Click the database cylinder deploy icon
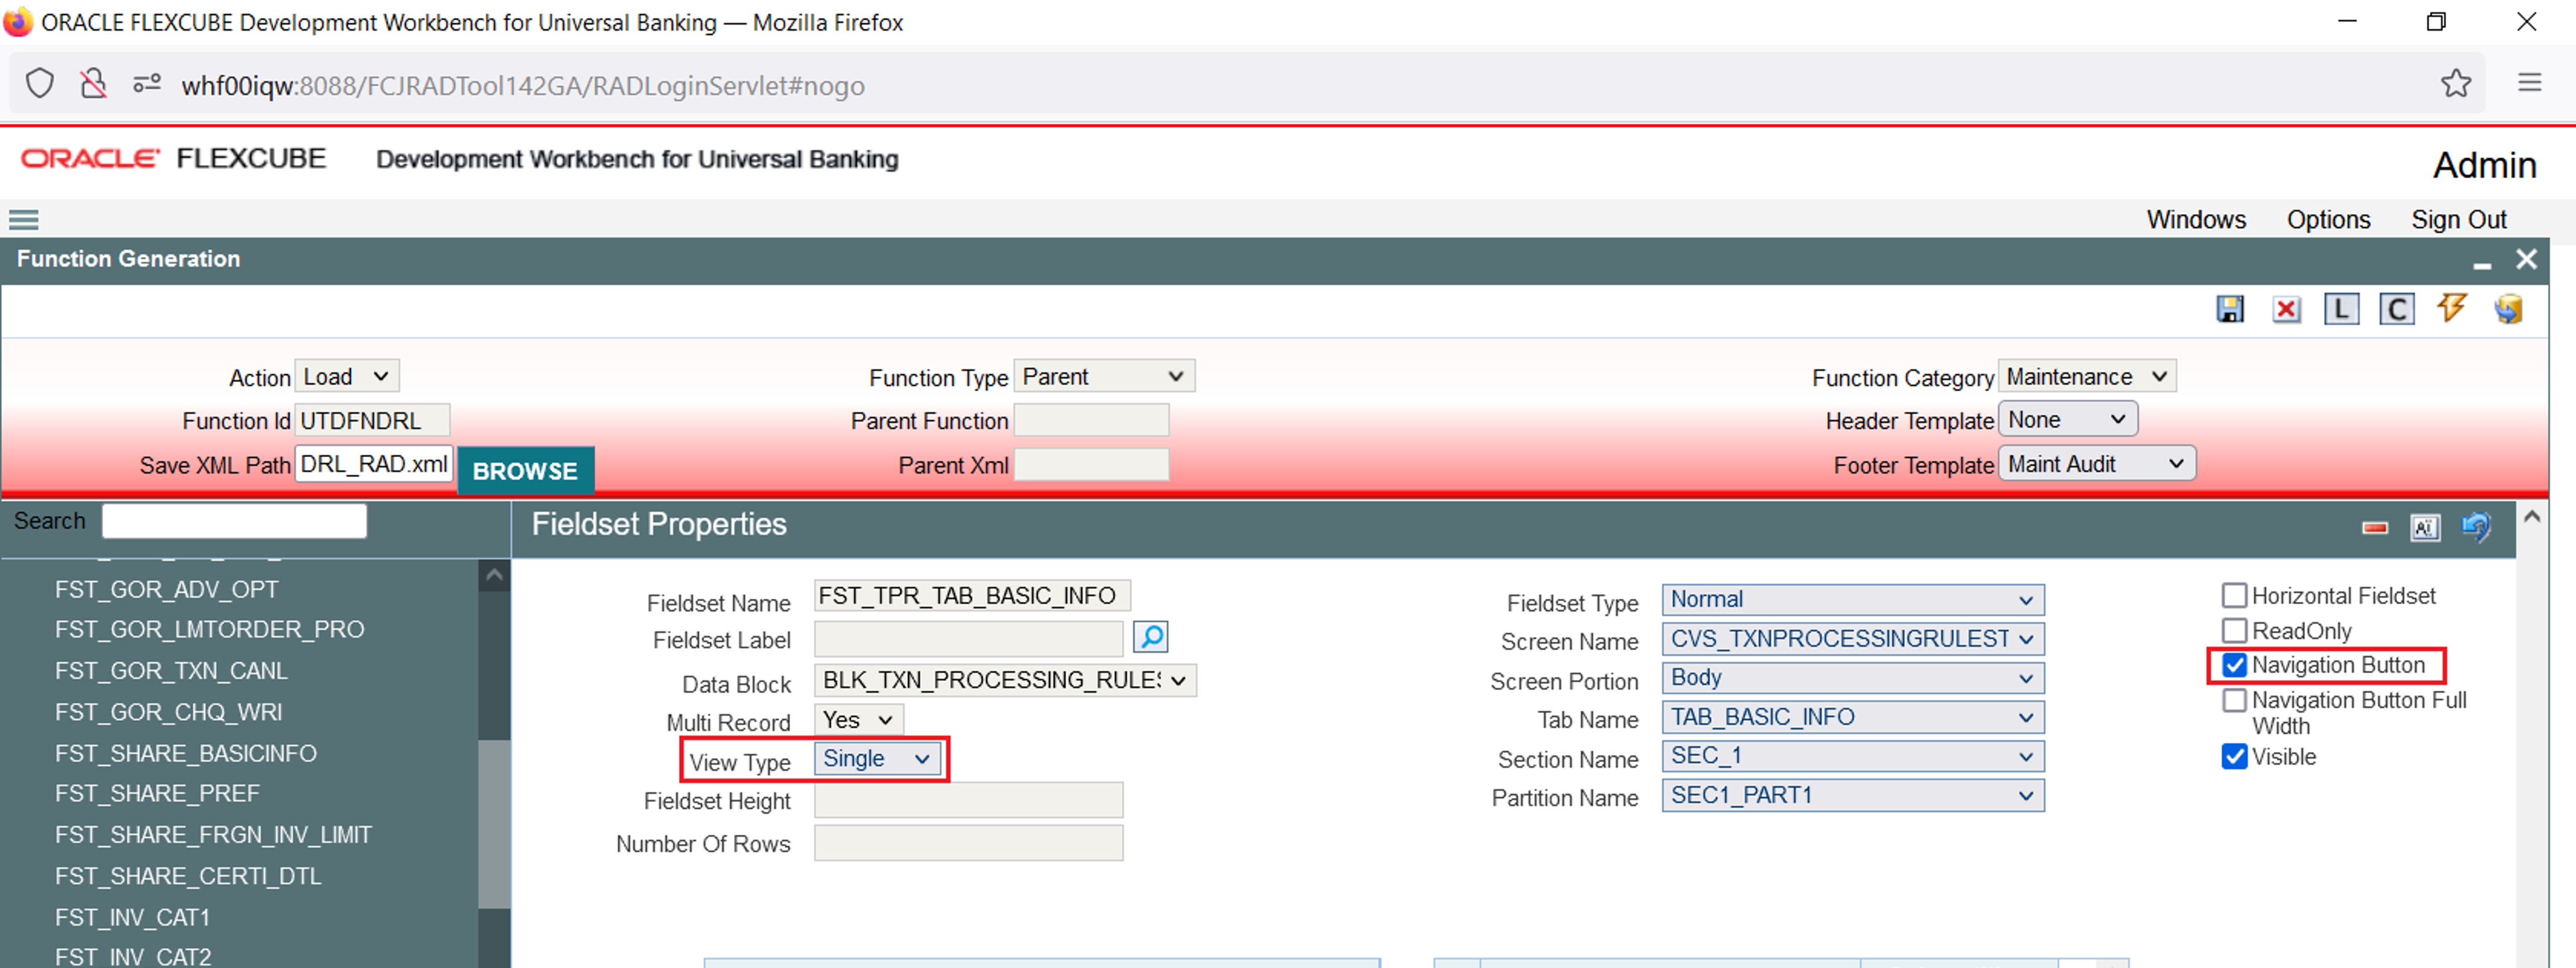 (x=2508, y=309)
